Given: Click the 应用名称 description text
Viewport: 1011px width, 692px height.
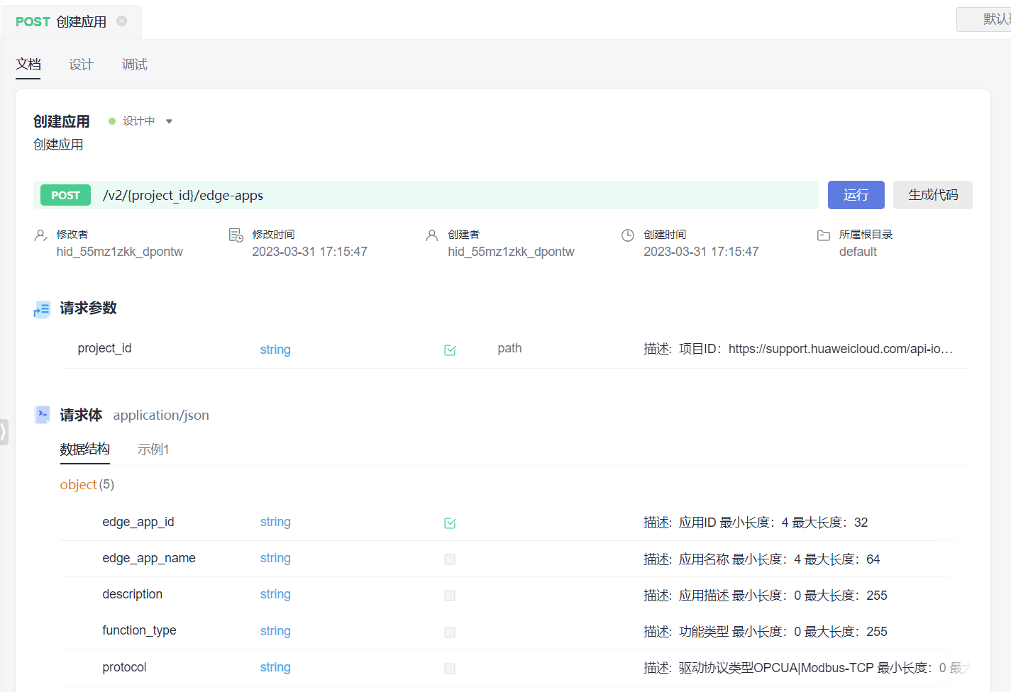Looking at the screenshot, I should click(762, 559).
